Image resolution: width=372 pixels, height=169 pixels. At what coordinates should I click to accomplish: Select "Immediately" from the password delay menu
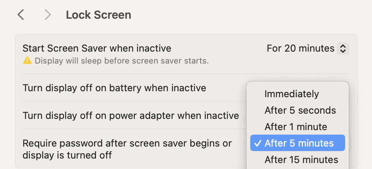[x=292, y=94]
